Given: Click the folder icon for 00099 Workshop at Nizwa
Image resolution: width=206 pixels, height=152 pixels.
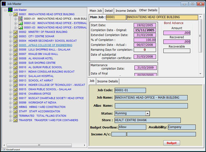Looking at the screenshot, I should point(15,103).
